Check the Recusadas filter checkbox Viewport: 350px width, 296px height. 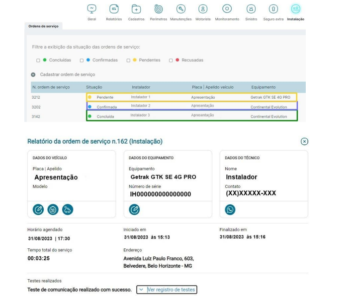[171, 60]
